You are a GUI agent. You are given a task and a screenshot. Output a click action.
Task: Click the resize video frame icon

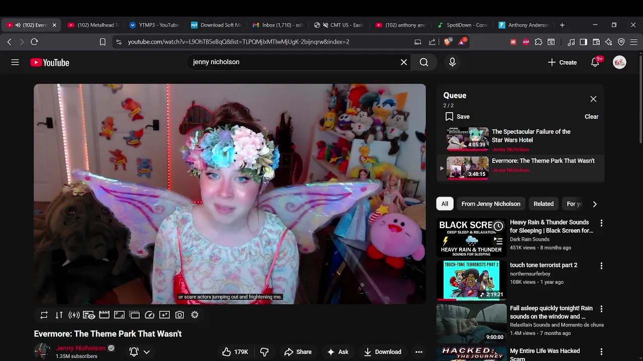pyautogui.click(x=119, y=315)
